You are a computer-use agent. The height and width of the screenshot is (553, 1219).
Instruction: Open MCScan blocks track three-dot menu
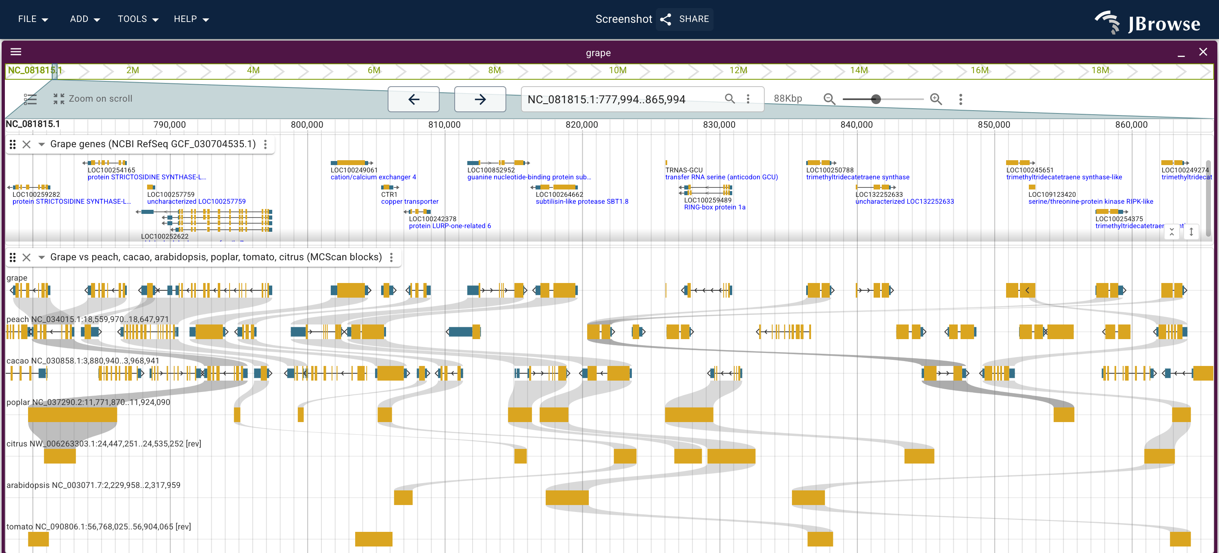391,257
